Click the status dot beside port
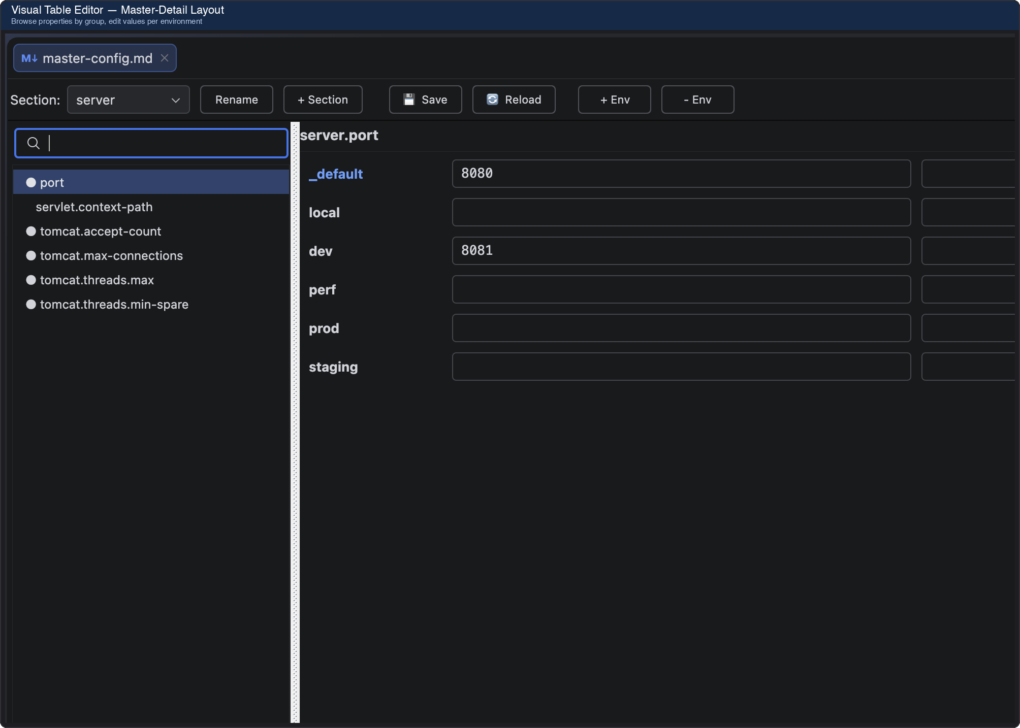Image resolution: width=1020 pixels, height=728 pixels. coord(30,182)
